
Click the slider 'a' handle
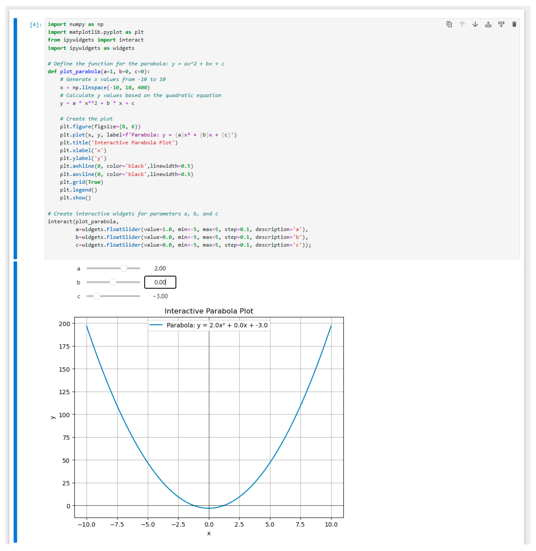point(124,268)
